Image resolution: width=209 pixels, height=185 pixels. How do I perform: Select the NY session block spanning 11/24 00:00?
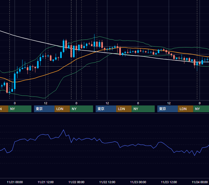click(x=201, y=109)
